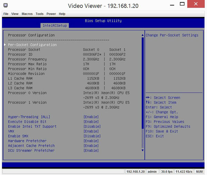Click the F1: General Help hint

[x=162, y=117]
